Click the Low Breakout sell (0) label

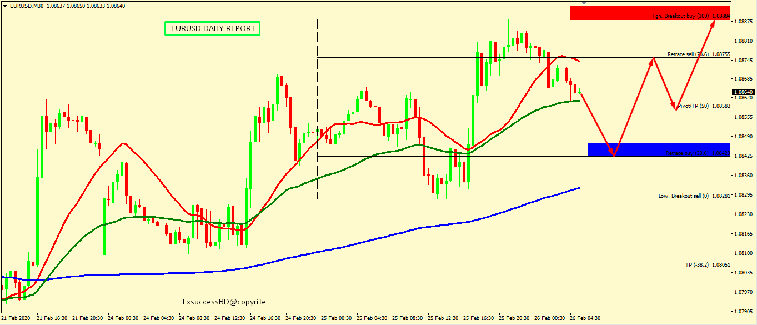(x=693, y=196)
